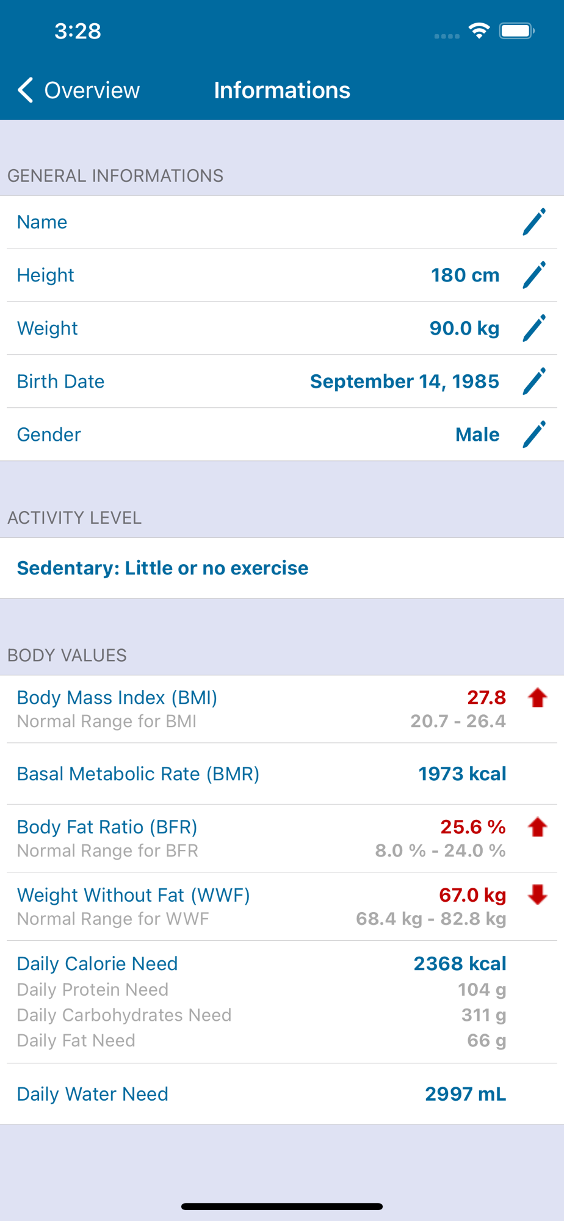The width and height of the screenshot is (564, 1221).
Task: Tap the Gender edit pencil icon
Action: [534, 435]
